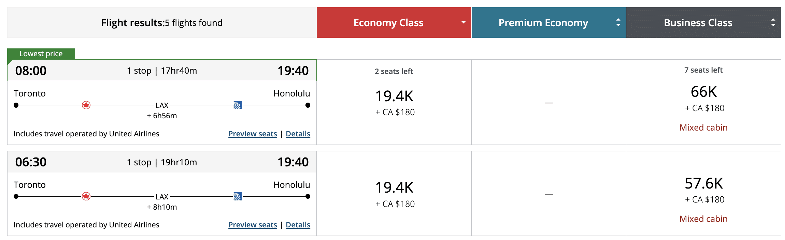The width and height of the screenshot is (785, 240).
Task: Open Preview seats for 08:00 flight
Action: click(x=253, y=134)
